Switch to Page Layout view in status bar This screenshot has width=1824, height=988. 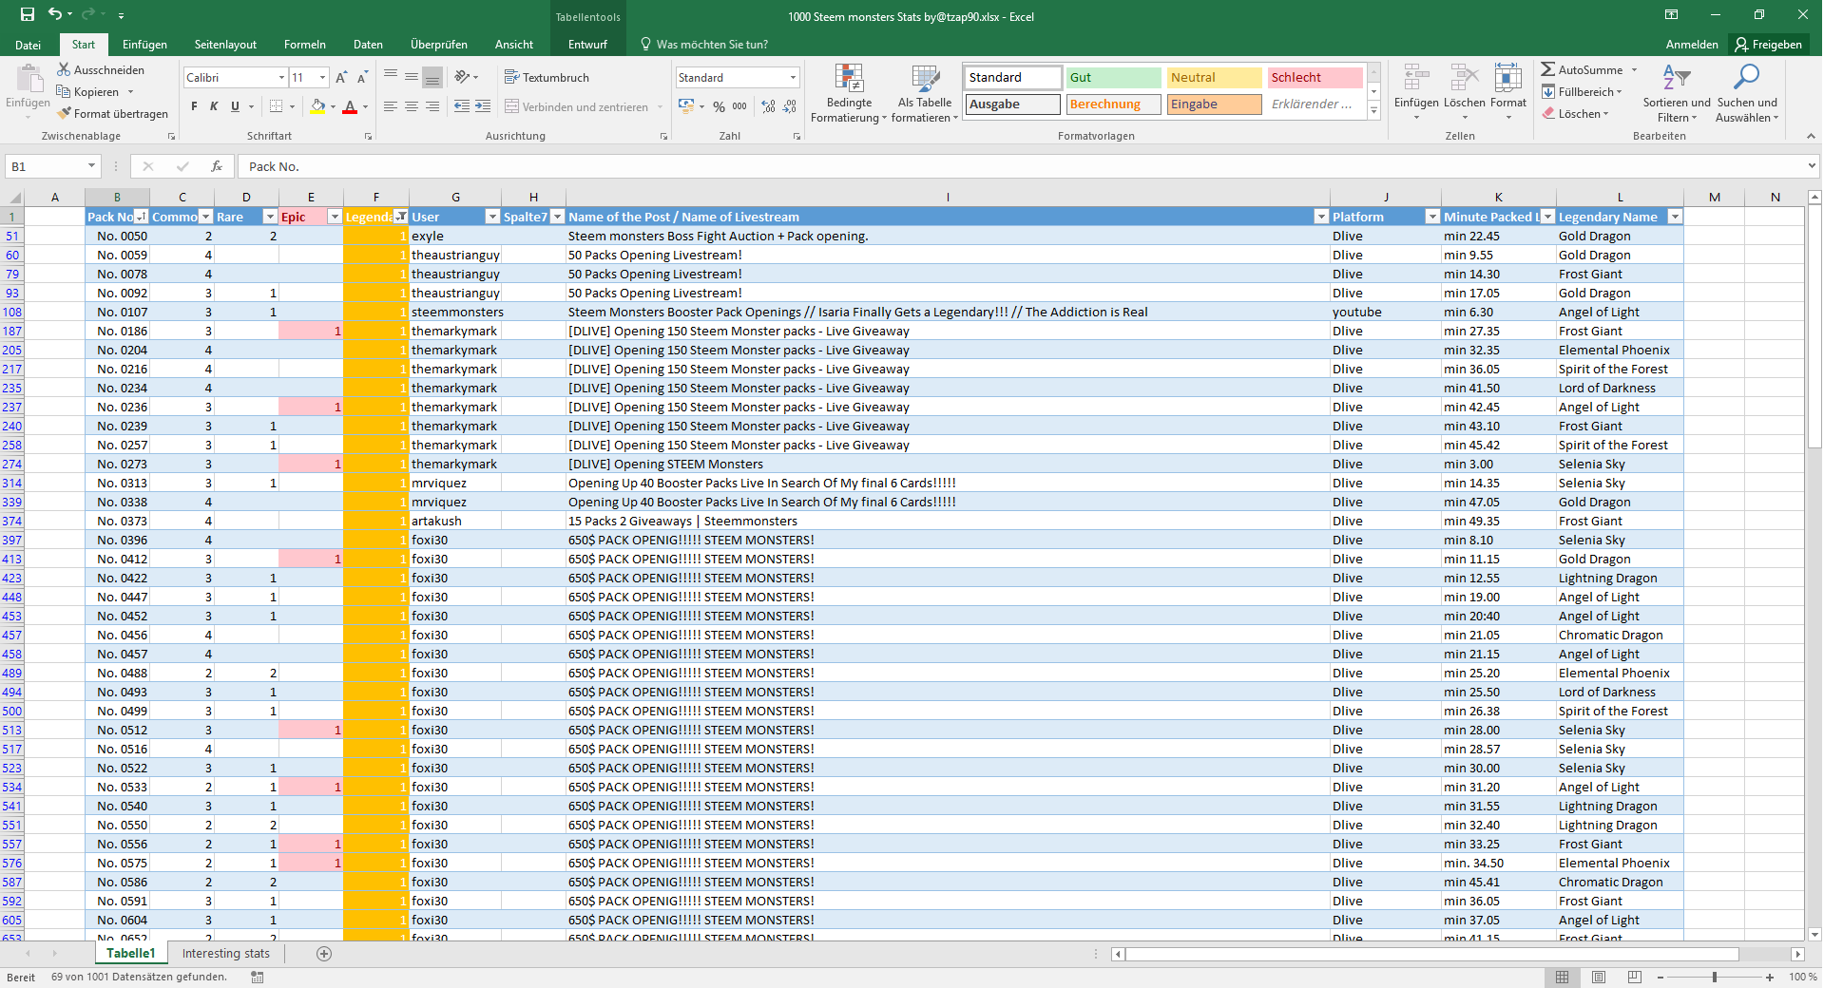[x=1599, y=977]
